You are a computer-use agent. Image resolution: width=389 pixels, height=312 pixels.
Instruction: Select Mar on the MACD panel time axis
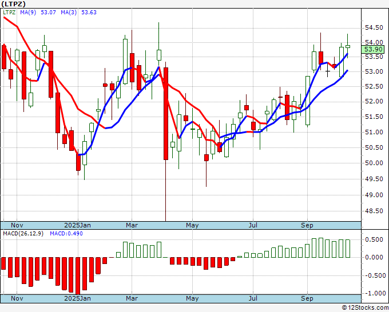(132, 298)
